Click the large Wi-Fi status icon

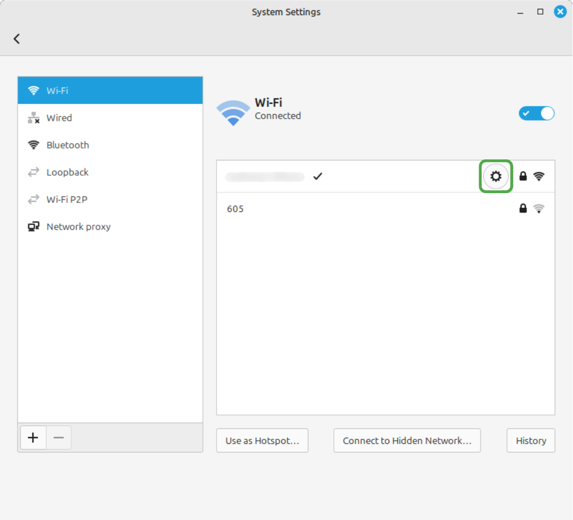[x=233, y=113]
